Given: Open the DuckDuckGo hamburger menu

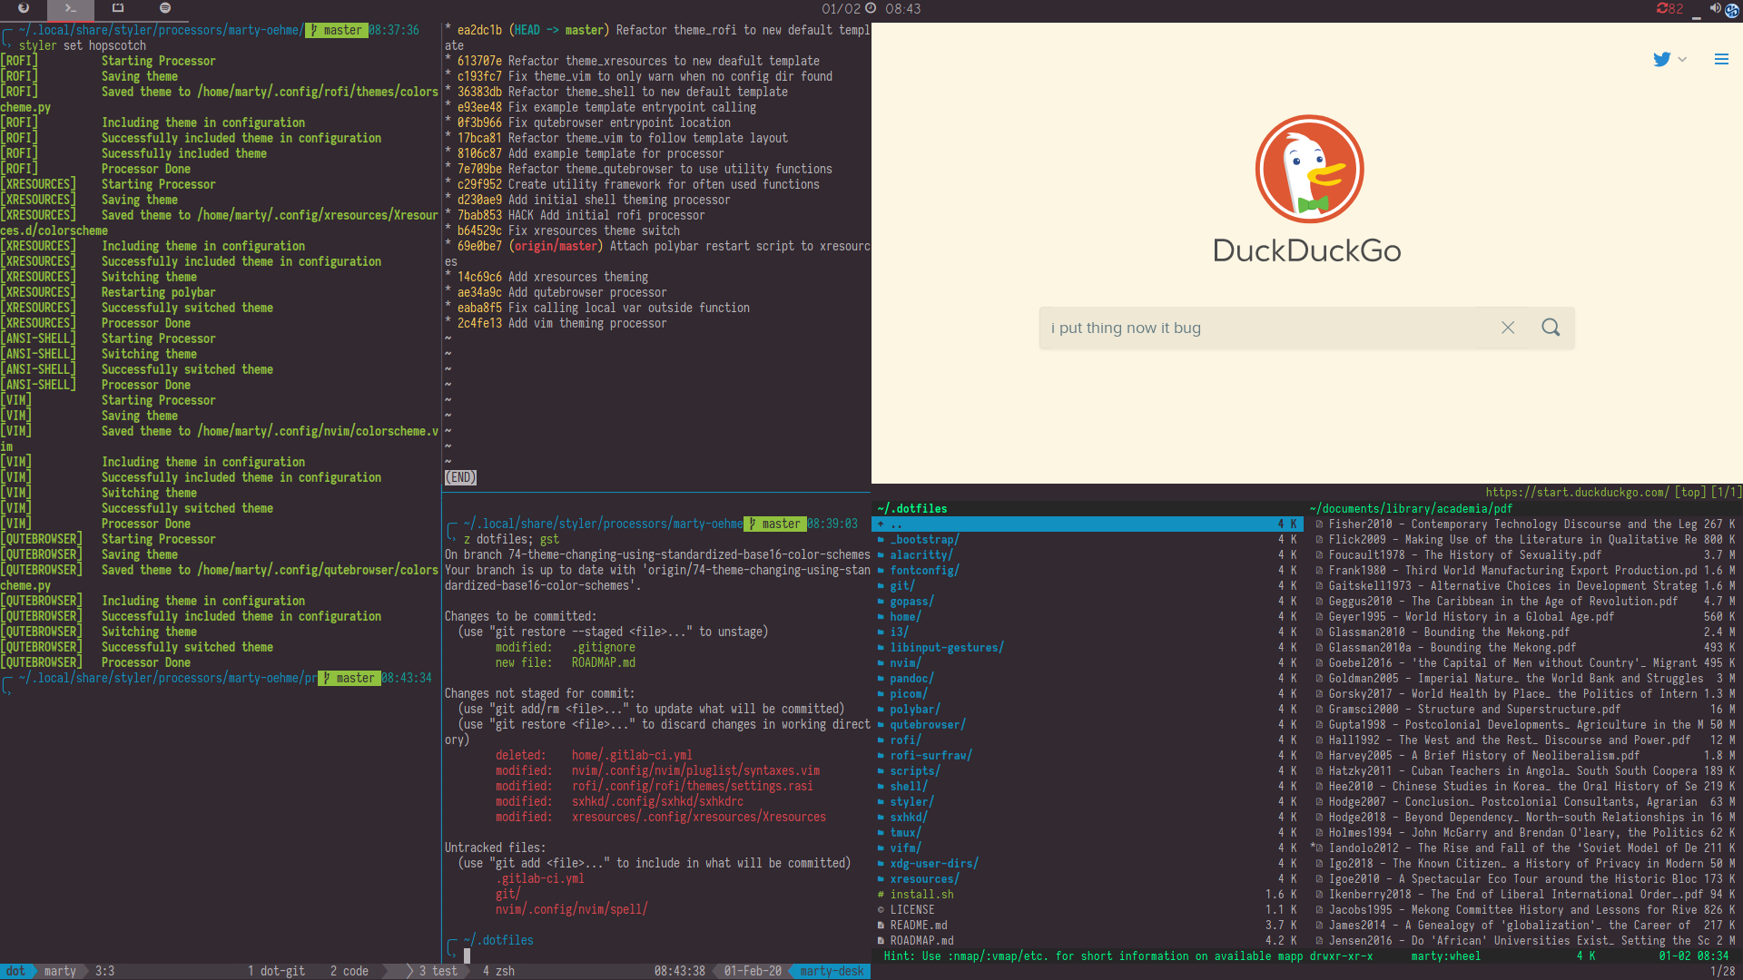Looking at the screenshot, I should point(1721,59).
